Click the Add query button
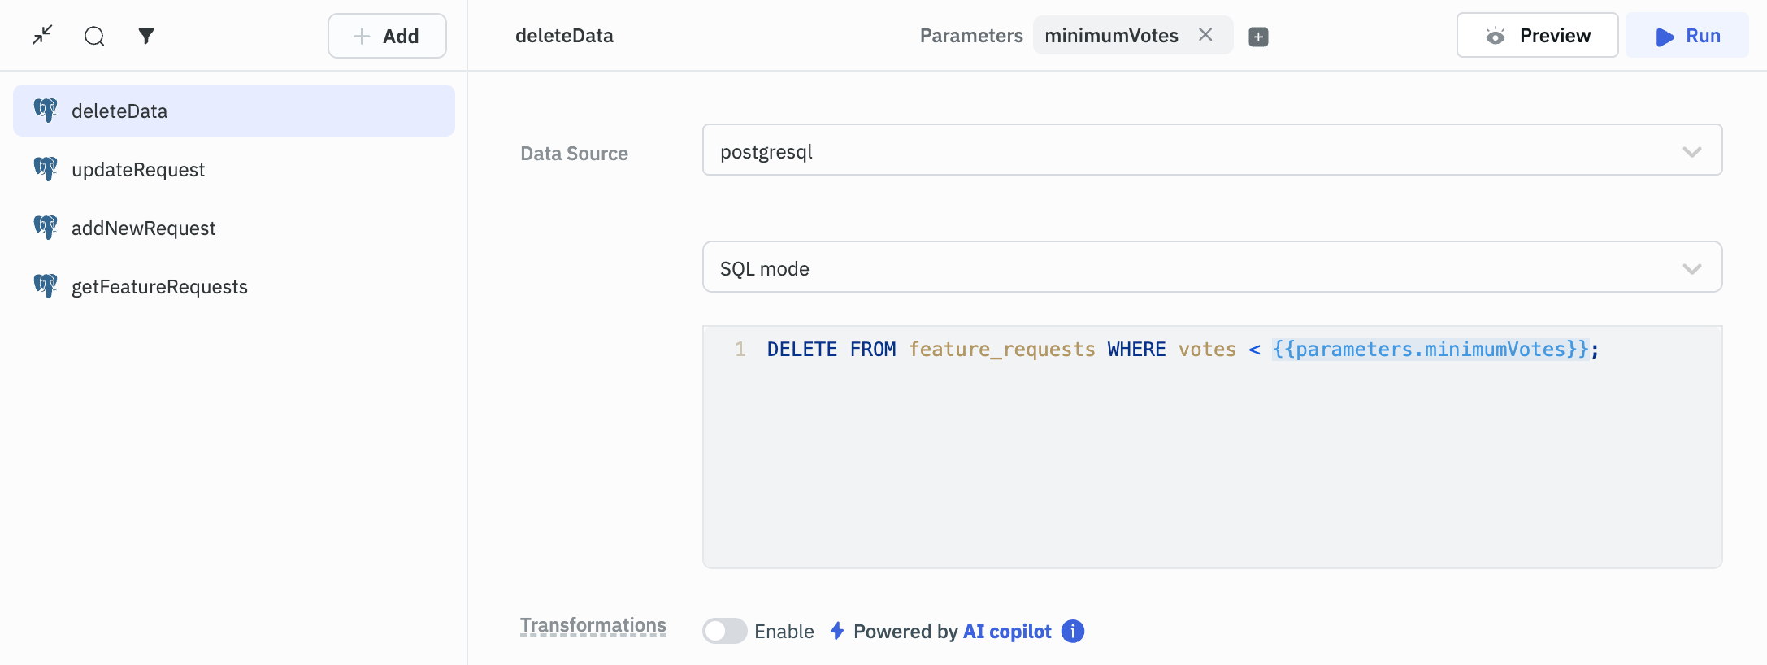Viewport: 1767px width, 665px height. pyautogui.click(x=387, y=36)
